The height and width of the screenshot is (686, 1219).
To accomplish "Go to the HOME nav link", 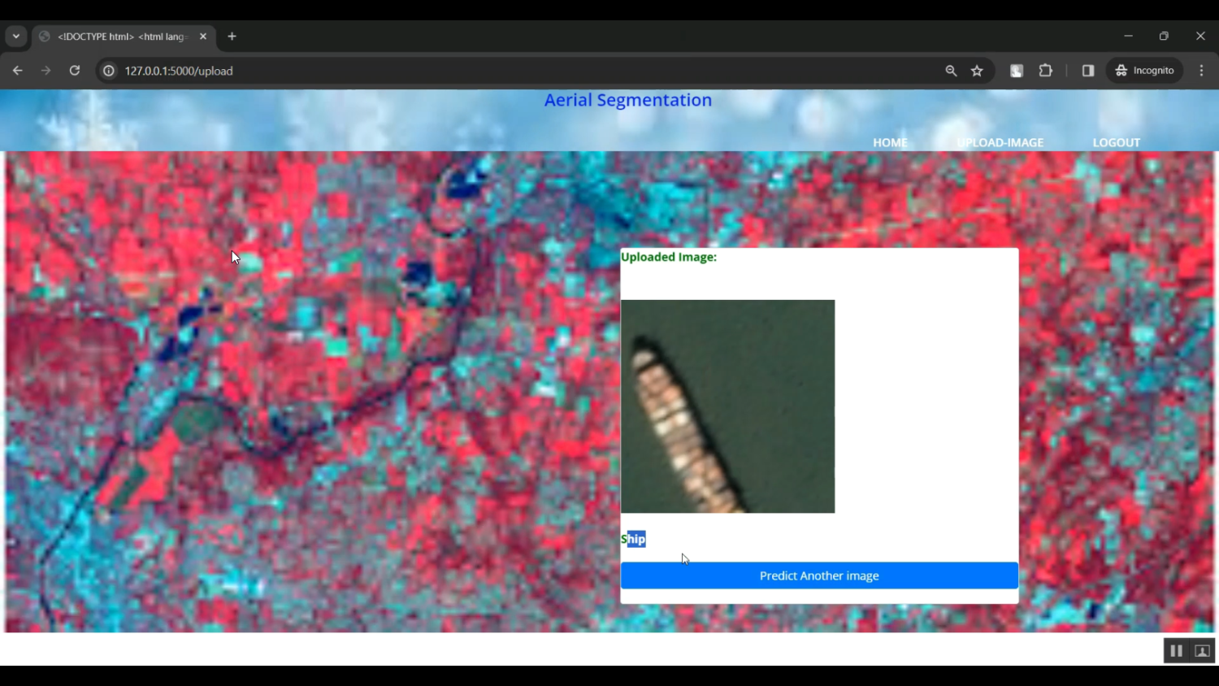I will [x=891, y=142].
